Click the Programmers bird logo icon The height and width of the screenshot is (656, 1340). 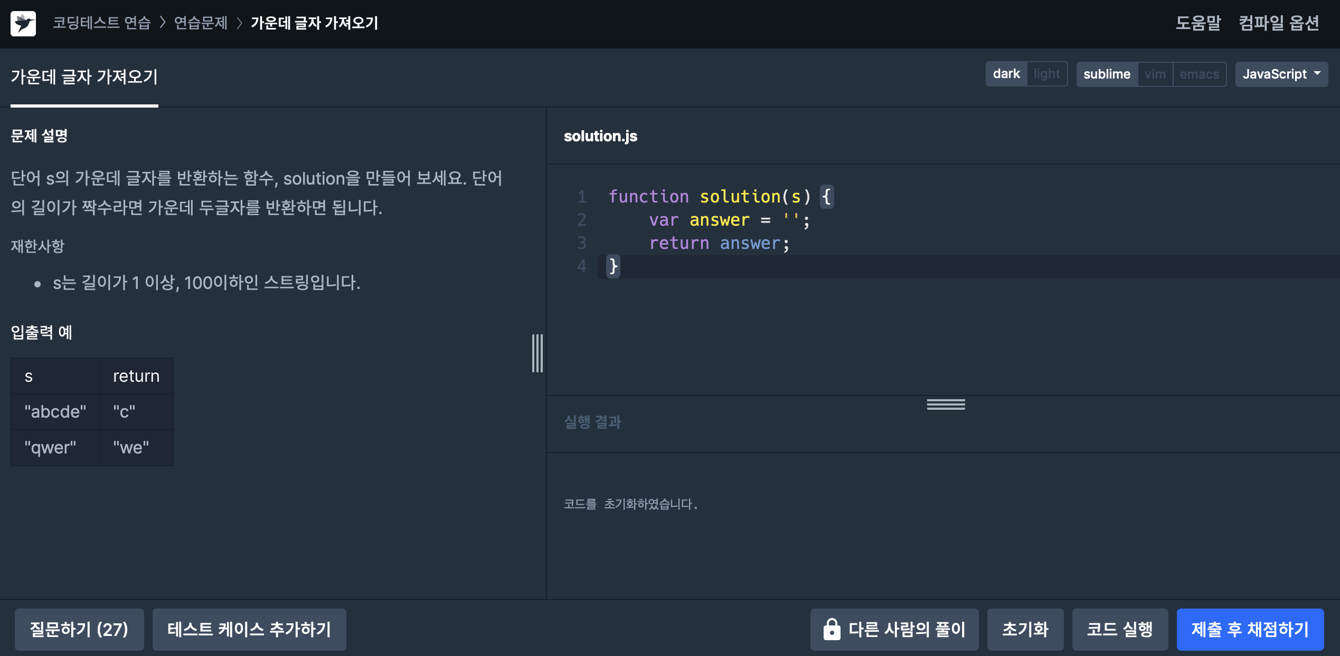pos(23,23)
